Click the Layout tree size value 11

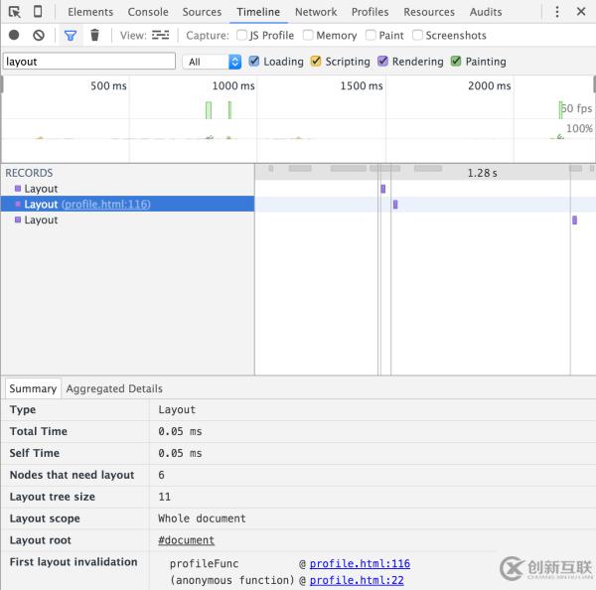tap(165, 497)
